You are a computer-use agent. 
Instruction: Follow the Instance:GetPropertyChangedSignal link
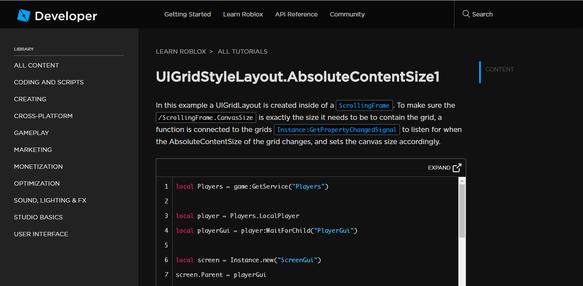click(337, 130)
